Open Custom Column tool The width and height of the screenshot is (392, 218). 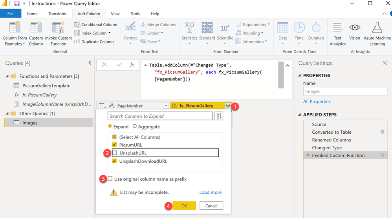click(36, 34)
